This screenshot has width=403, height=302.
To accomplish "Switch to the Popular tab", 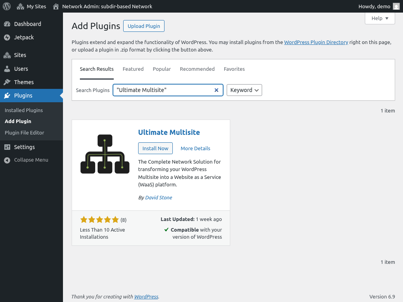I will click(x=162, y=69).
